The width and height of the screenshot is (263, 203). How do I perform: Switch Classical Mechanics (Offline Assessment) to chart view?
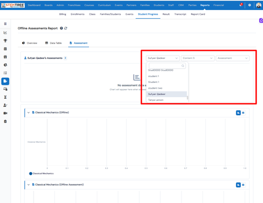[x=238, y=185]
